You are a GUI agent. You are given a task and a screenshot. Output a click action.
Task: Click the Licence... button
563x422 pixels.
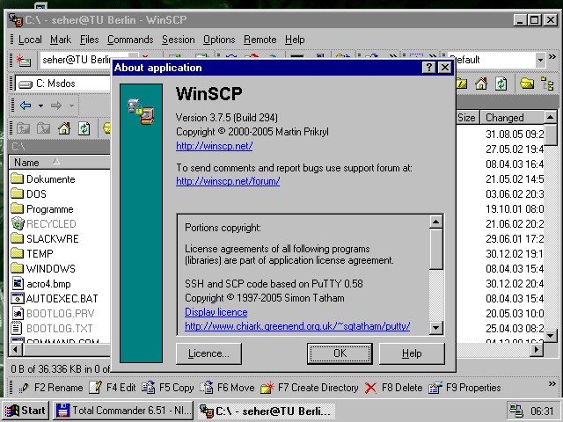208,353
